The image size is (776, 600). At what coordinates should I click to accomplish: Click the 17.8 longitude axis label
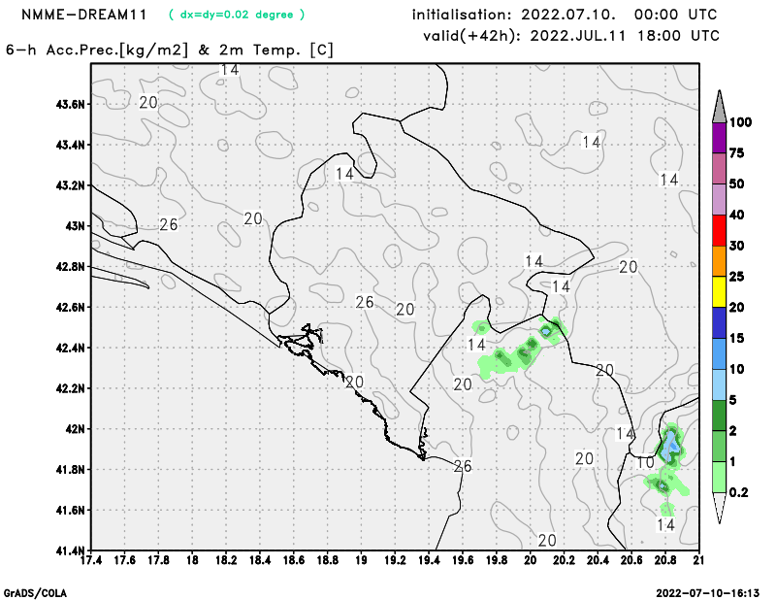(x=158, y=560)
